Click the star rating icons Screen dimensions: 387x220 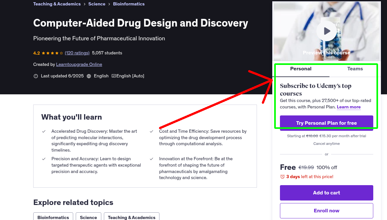click(52, 53)
